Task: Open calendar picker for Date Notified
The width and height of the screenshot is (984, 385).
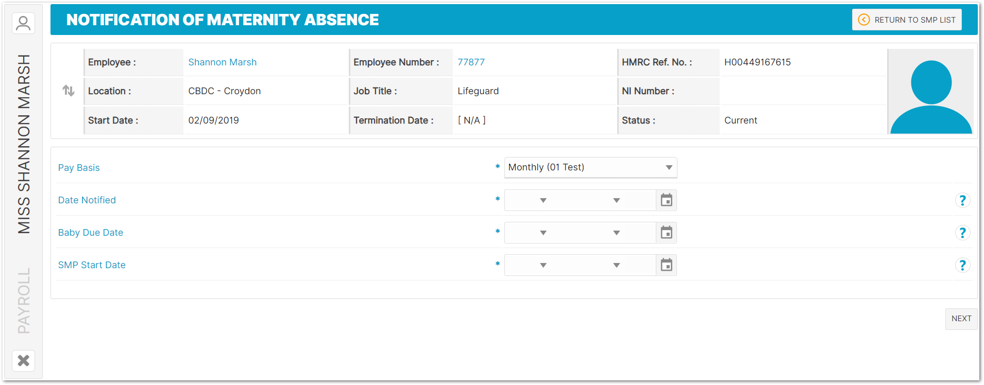Action: 666,200
